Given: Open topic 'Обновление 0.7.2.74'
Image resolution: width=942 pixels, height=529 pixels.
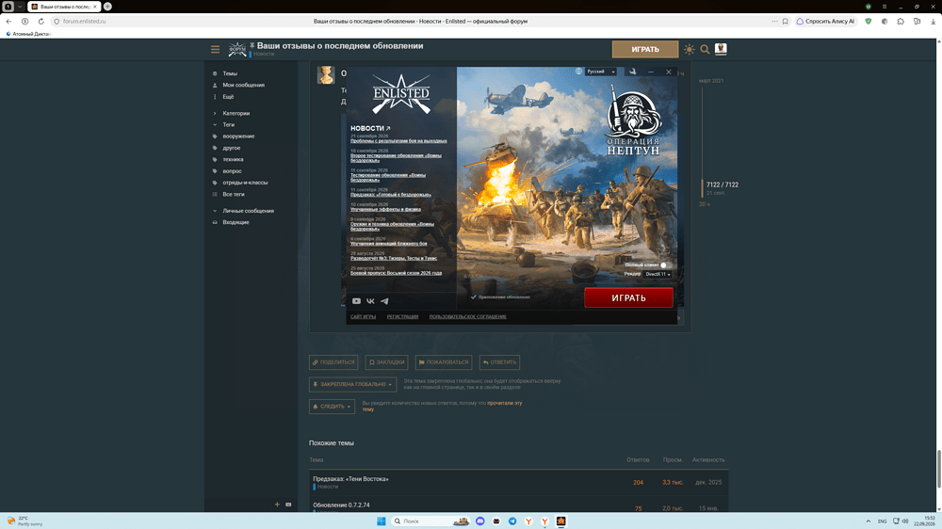Looking at the screenshot, I should point(341,505).
